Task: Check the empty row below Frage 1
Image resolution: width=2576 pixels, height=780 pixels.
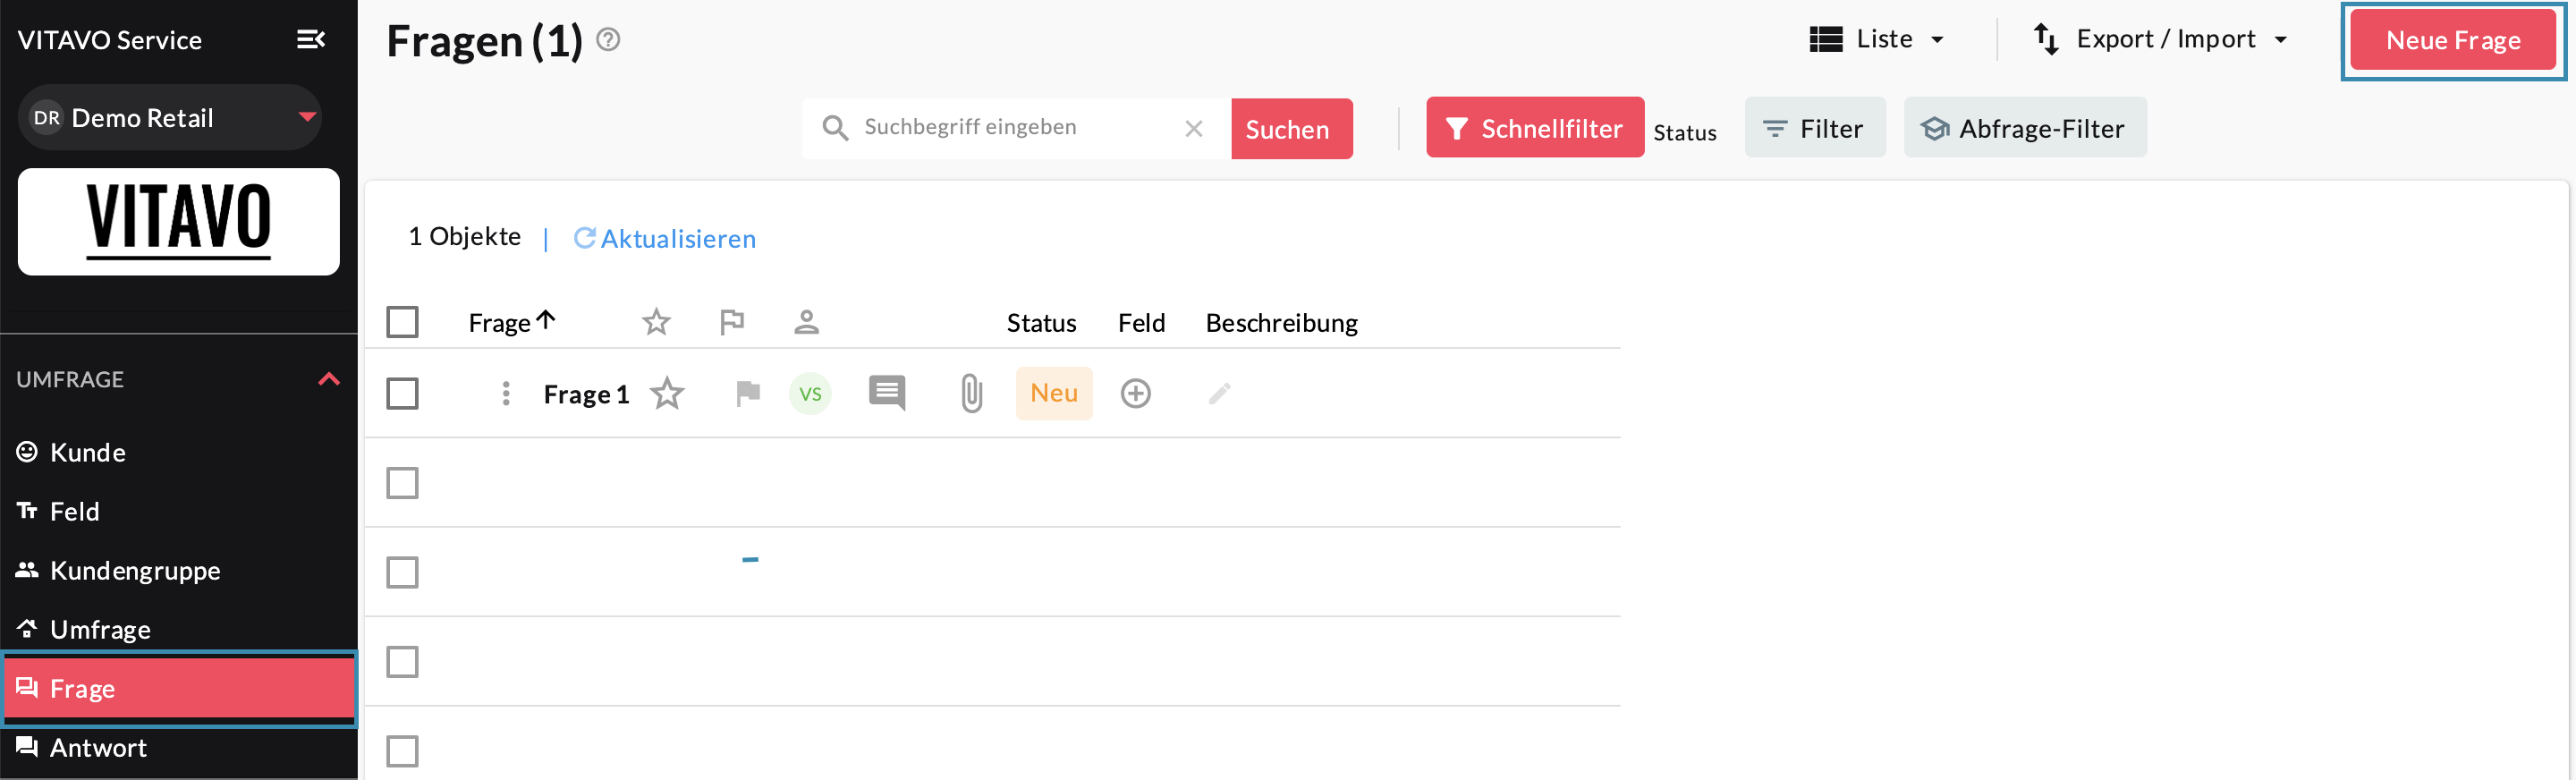Action: point(402,484)
